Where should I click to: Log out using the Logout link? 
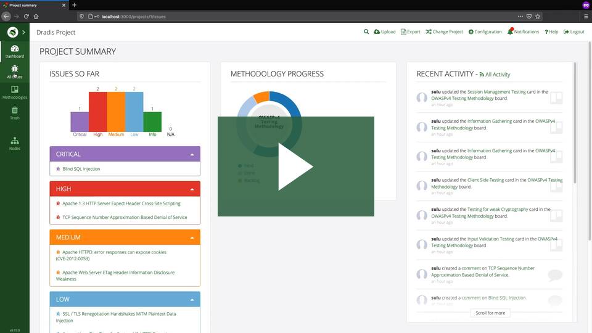coord(574,31)
